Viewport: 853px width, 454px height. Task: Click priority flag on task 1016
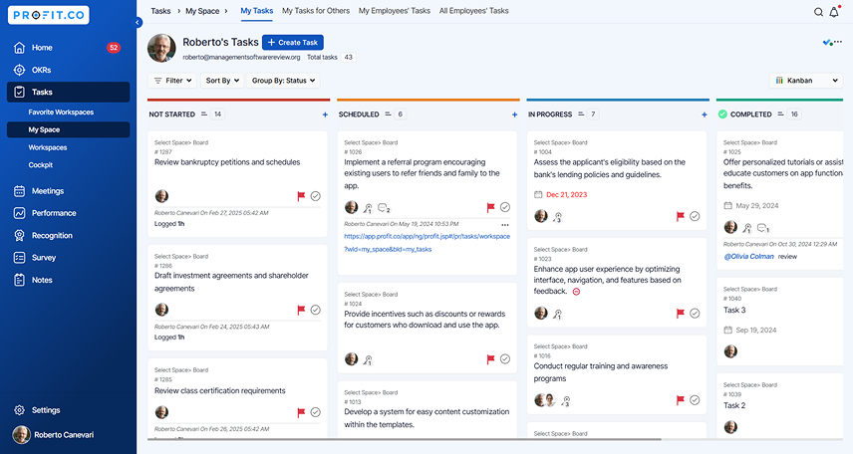tap(680, 400)
